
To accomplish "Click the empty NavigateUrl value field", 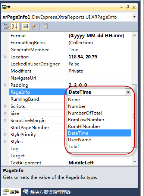I will 99,78.
